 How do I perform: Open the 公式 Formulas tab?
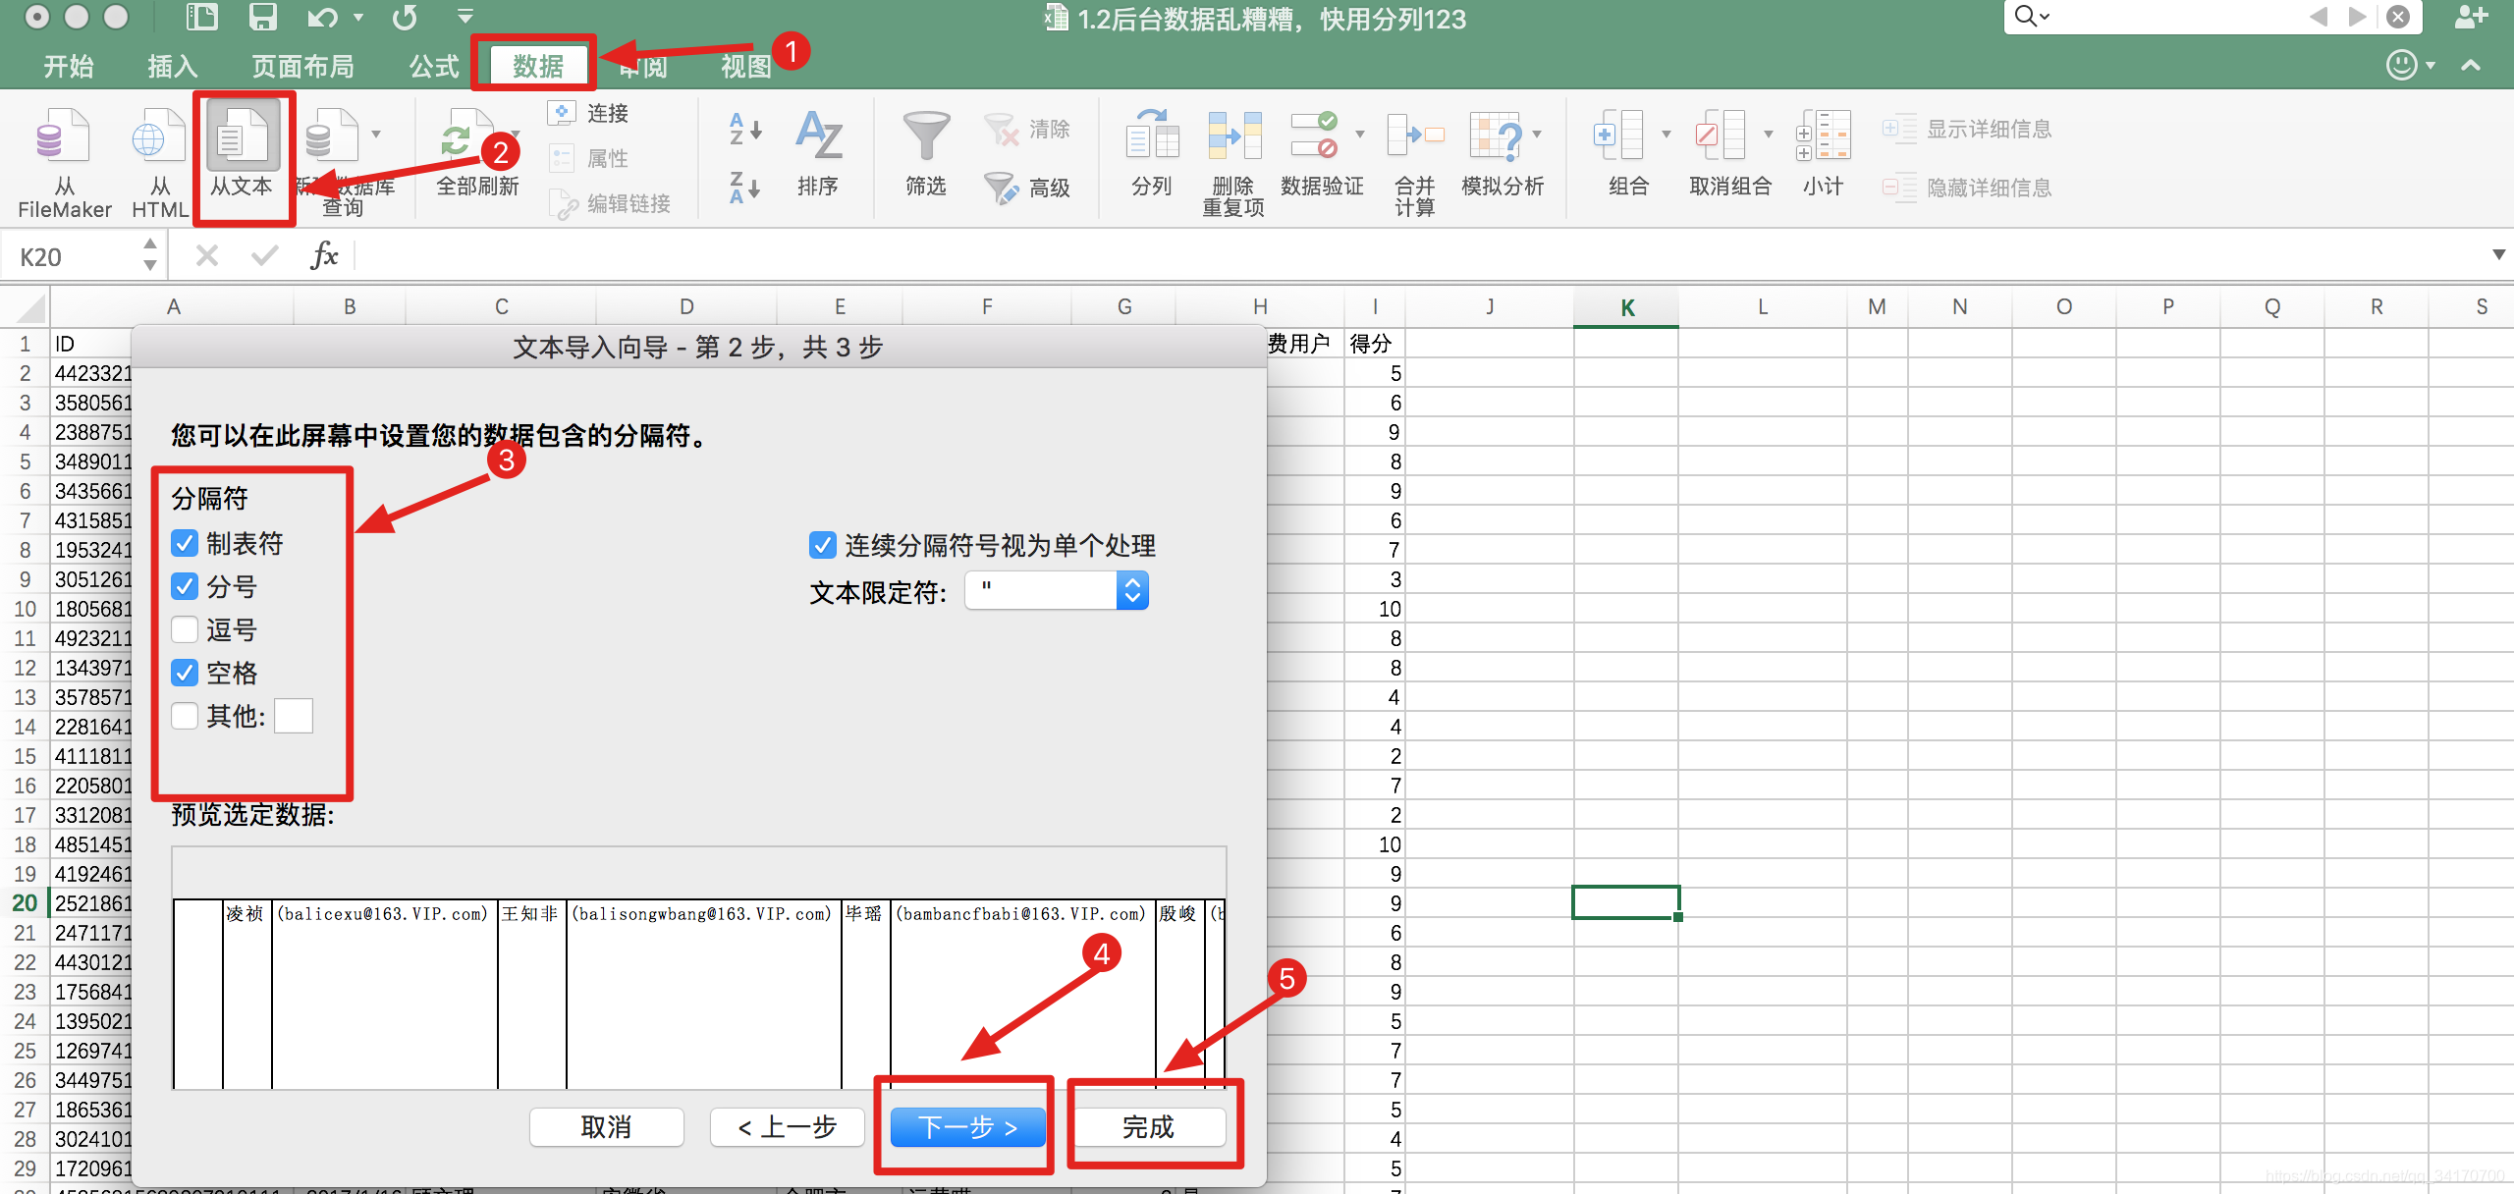[x=434, y=66]
